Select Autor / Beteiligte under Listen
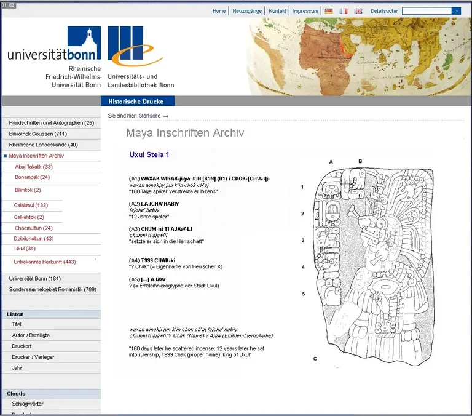The image size is (472, 416). (31, 335)
